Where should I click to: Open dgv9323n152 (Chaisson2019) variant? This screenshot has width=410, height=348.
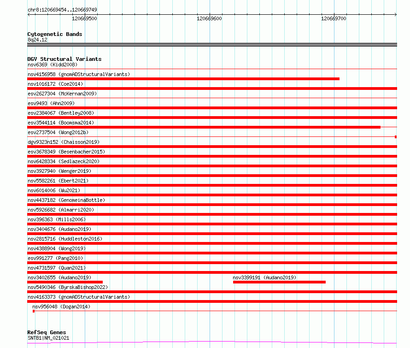tap(64, 142)
